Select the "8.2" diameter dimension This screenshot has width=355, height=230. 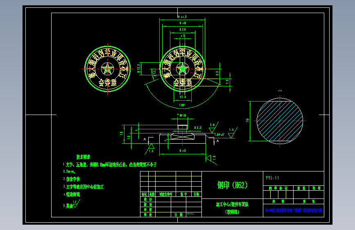[198, 128]
